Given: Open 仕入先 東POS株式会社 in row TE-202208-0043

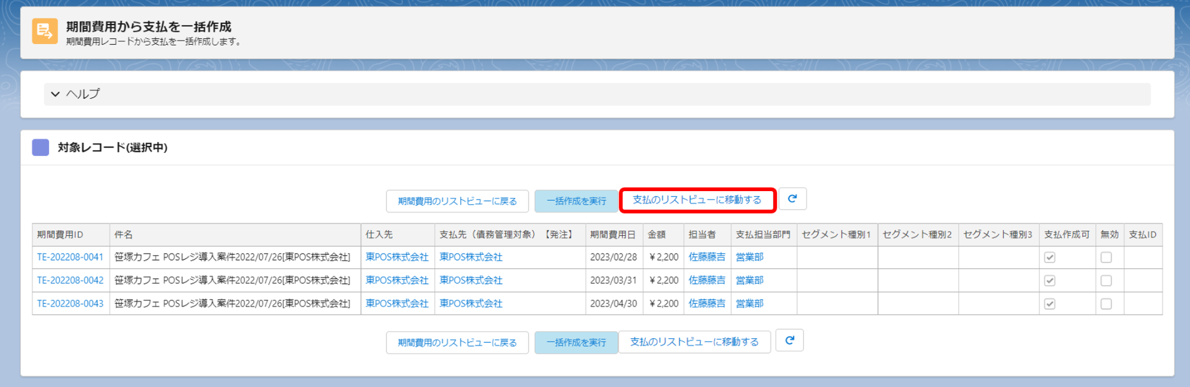Looking at the screenshot, I should pyautogui.click(x=397, y=304).
